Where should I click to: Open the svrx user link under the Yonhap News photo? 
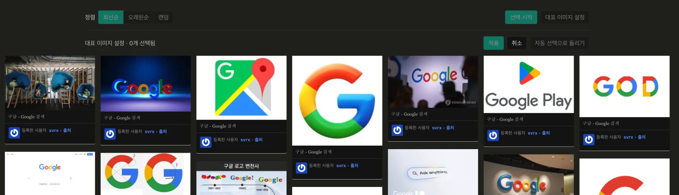coord(437,128)
